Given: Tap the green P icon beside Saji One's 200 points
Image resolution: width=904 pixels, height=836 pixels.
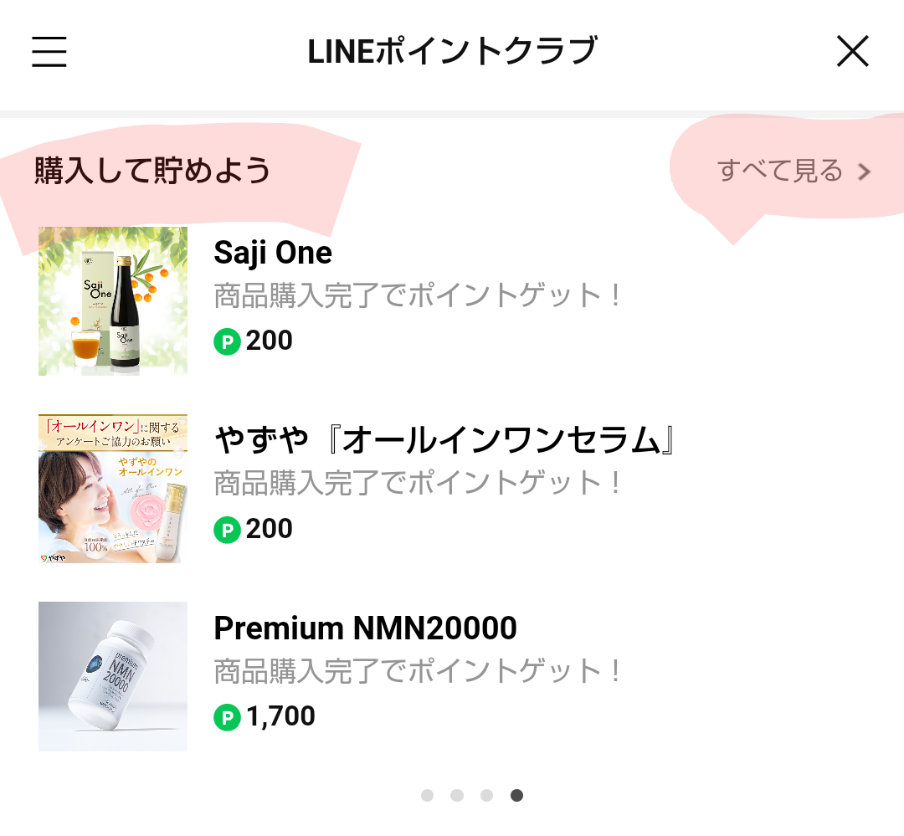Looking at the screenshot, I should coord(227,341).
